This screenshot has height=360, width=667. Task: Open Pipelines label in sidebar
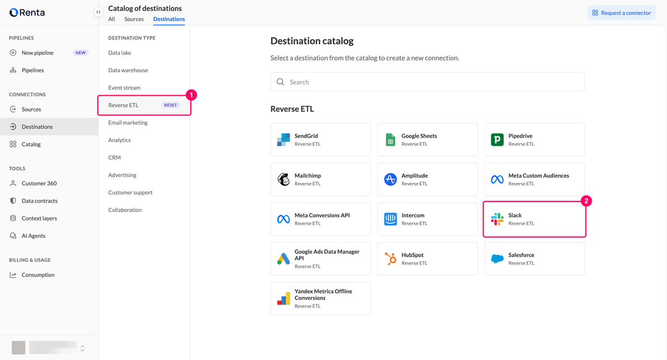(33, 70)
